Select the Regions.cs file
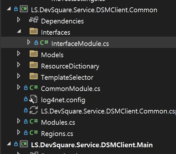The height and width of the screenshot is (154, 176). coord(57,134)
